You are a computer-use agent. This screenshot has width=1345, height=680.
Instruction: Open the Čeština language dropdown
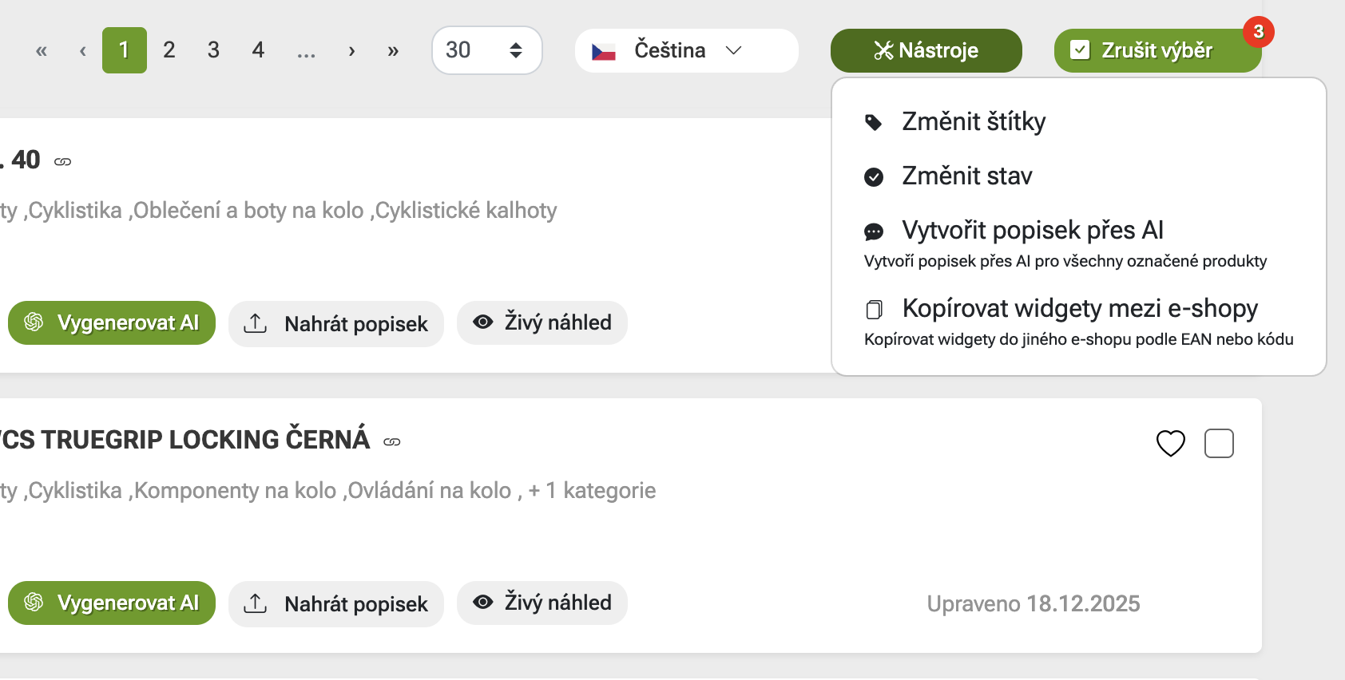point(685,49)
